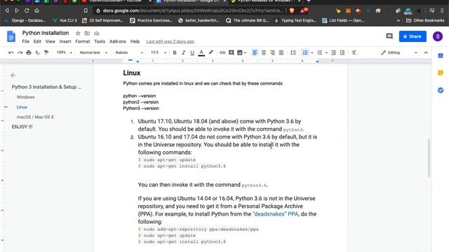
Task: Open the Editing mode dropdown
Action: (x=398, y=52)
